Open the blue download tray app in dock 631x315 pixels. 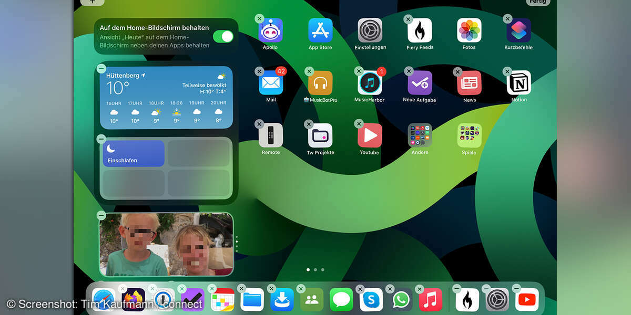point(282,300)
